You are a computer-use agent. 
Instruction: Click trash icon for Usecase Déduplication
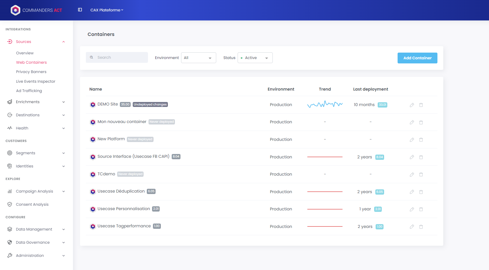(421, 192)
